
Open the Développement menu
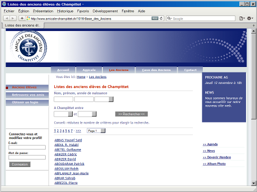tap(105, 11)
